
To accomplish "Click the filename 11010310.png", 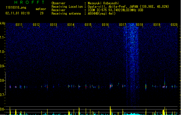I will [16, 7].
